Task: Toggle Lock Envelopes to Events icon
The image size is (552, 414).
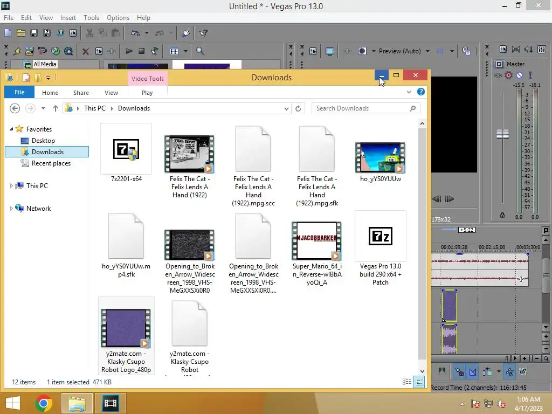Action: 510,371
